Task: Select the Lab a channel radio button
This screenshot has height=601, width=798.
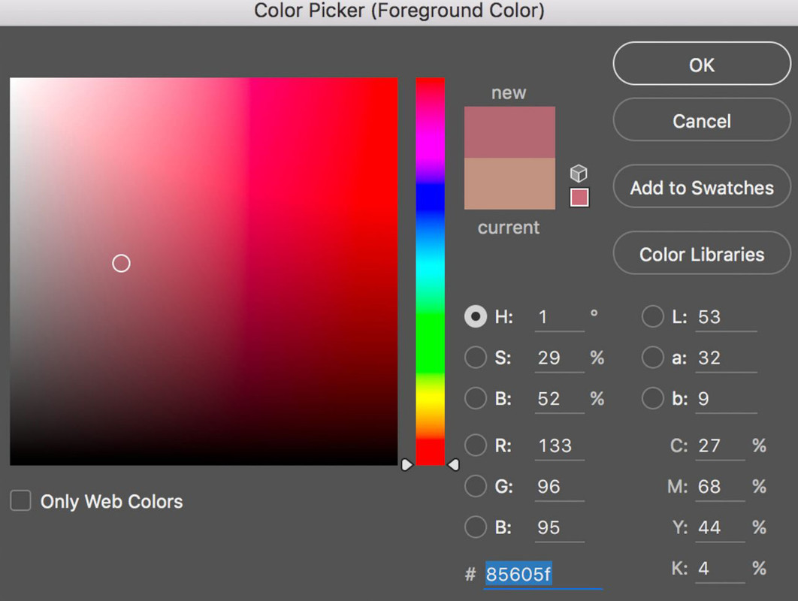Action: 653,358
